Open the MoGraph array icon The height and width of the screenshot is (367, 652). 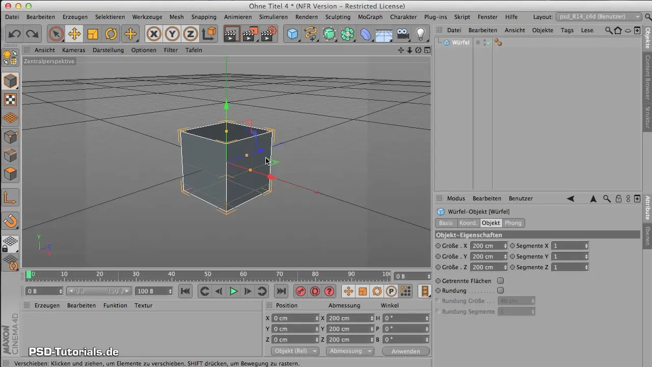point(348,34)
